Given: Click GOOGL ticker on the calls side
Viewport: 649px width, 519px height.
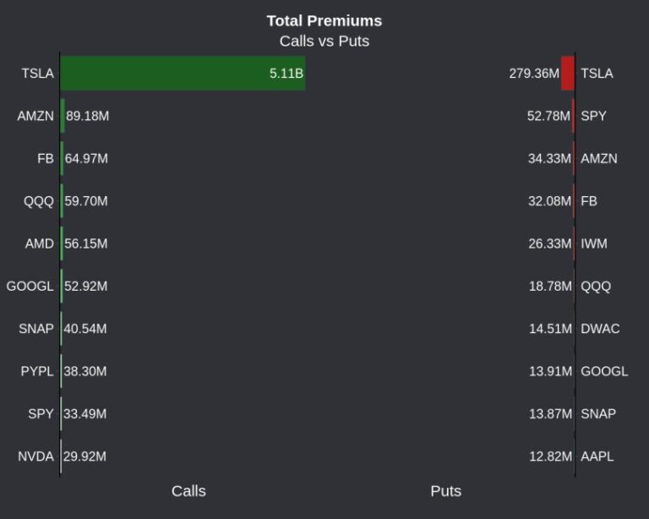Looking at the screenshot, I should click(30, 287).
